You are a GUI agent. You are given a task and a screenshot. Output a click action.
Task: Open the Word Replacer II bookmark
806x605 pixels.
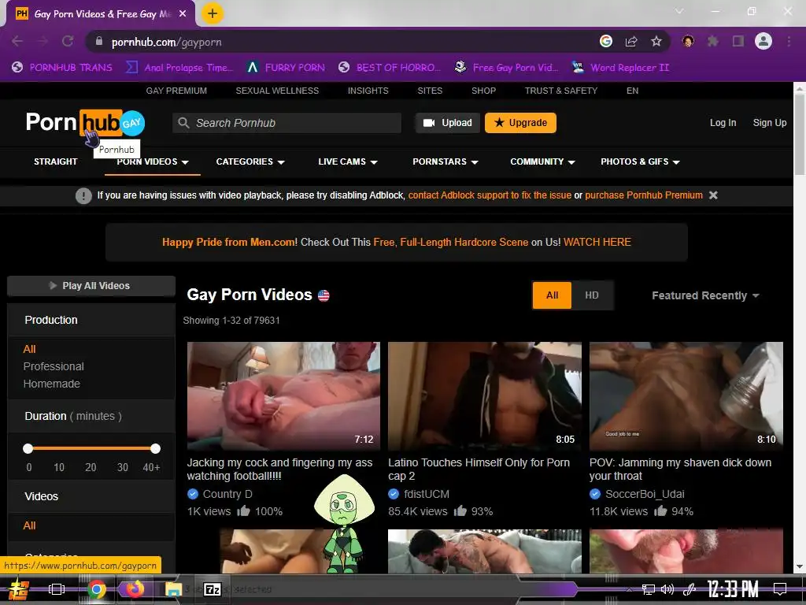pos(620,68)
